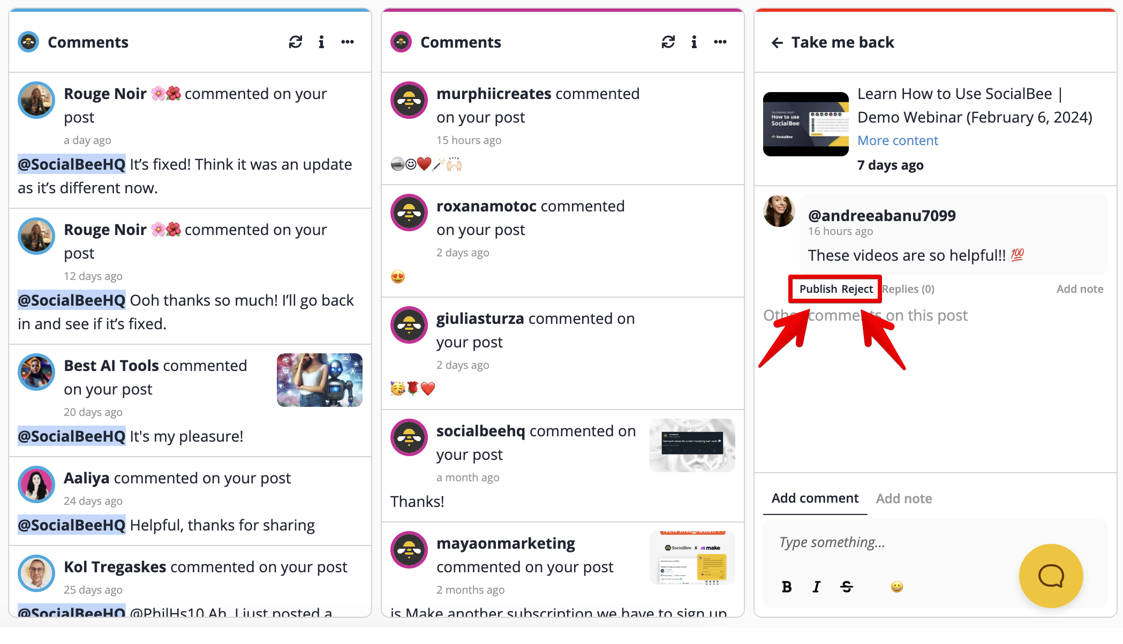Image resolution: width=1123 pixels, height=644 pixels.
Task: Open the SocialBee webinar video thumbnail
Action: tap(806, 124)
